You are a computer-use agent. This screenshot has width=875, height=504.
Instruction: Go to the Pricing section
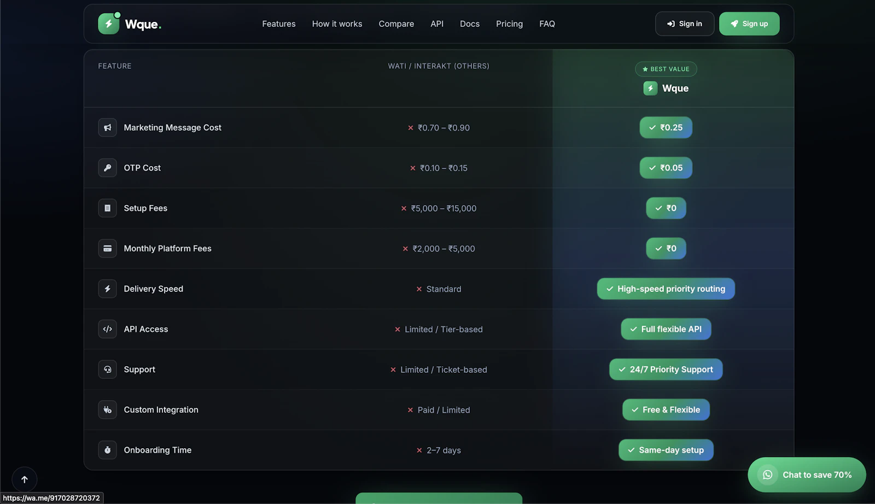point(509,24)
